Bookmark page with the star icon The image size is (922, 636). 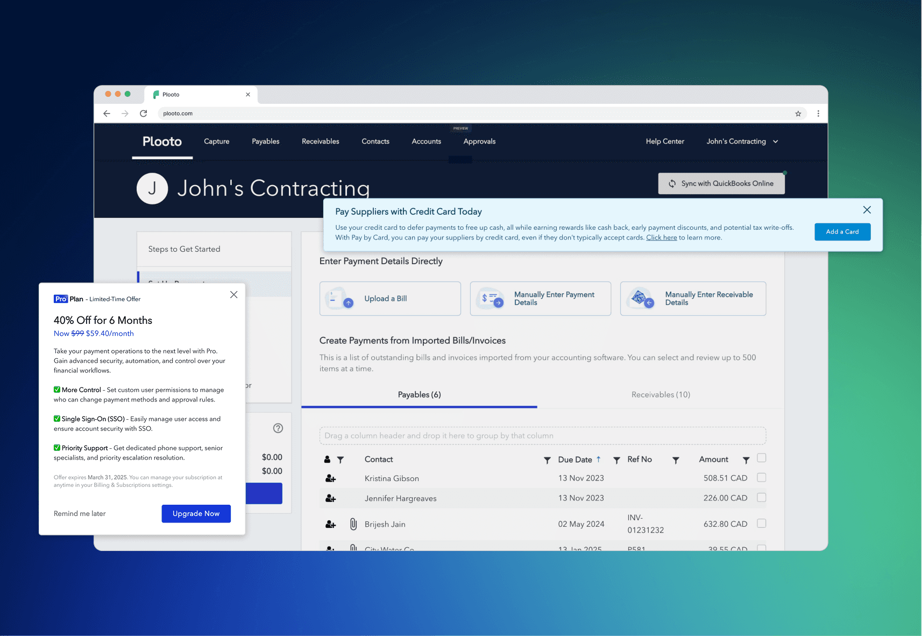[x=798, y=114]
